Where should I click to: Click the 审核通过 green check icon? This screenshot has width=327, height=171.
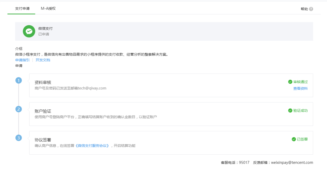(x=290, y=82)
